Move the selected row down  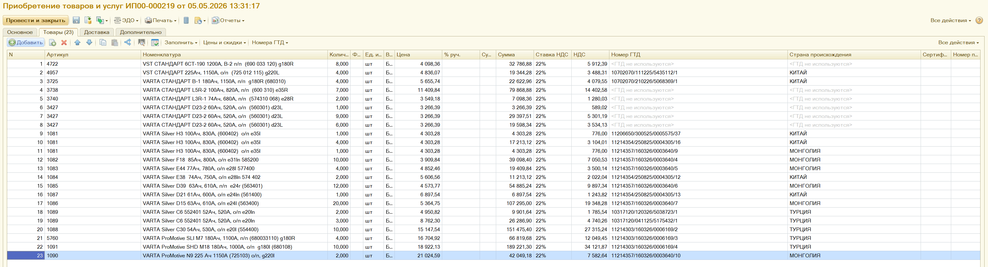click(89, 42)
